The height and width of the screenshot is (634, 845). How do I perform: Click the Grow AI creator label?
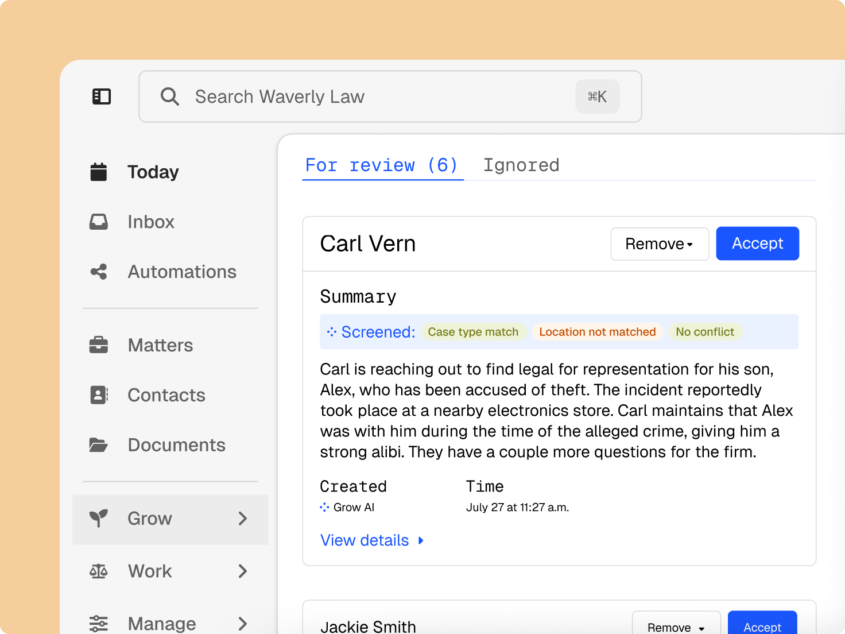point(354,507)
